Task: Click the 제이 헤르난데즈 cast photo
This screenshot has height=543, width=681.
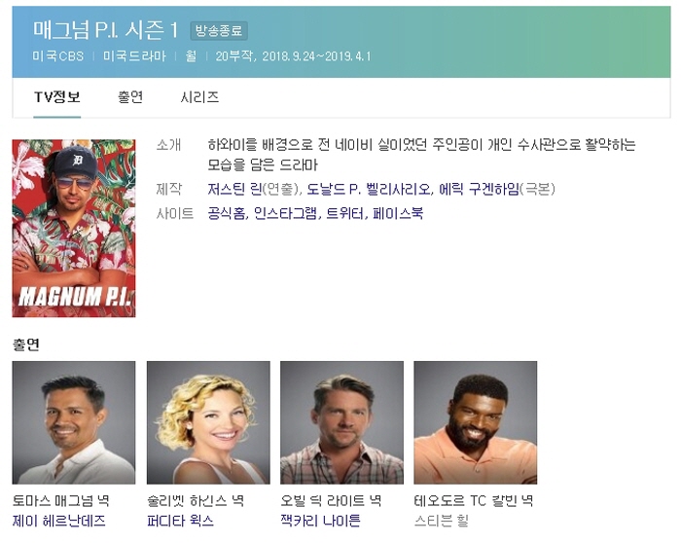Action: [74, 422]
